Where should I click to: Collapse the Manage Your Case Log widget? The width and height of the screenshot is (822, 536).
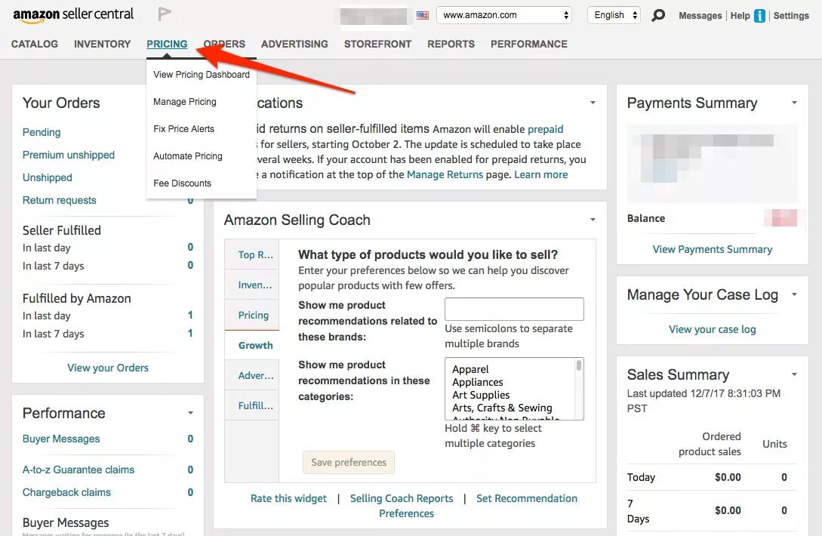coord(794,294)
